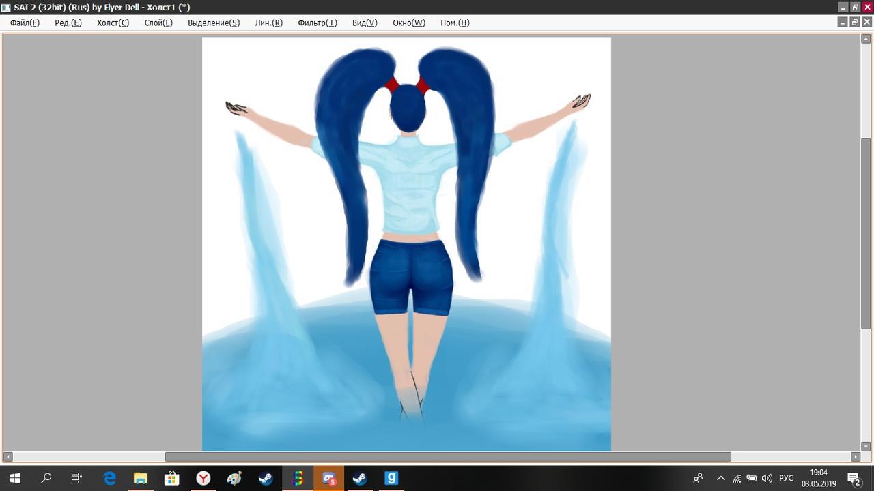
Task: Open the Выделение menu
Action: 213,23
